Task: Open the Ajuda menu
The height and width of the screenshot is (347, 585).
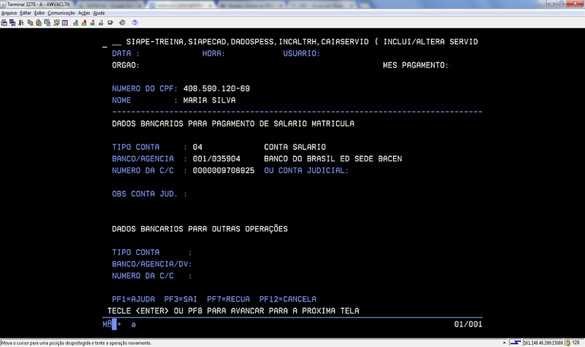Action: 99,13
